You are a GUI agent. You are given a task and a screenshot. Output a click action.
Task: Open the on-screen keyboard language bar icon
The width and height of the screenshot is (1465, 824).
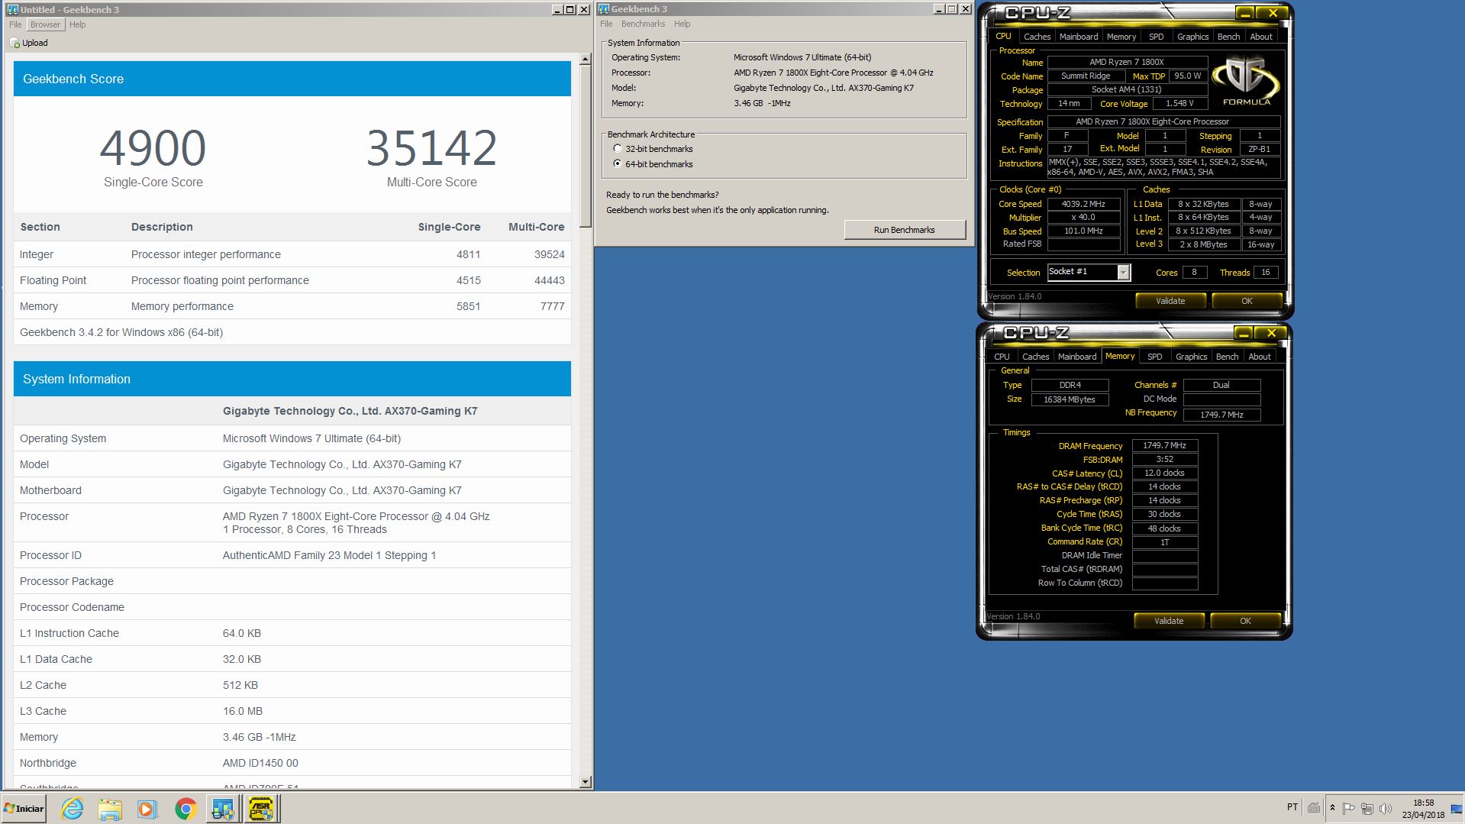click(1314, 807)
